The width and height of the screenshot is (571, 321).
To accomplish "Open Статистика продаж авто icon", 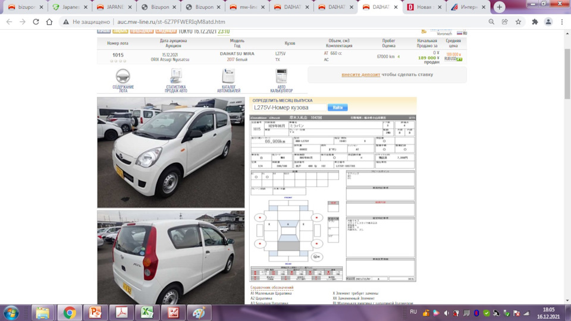I will tap(175, 76).
